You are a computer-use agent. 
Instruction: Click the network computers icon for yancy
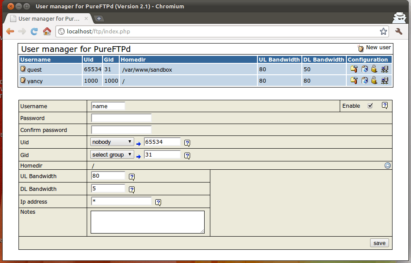385,80
